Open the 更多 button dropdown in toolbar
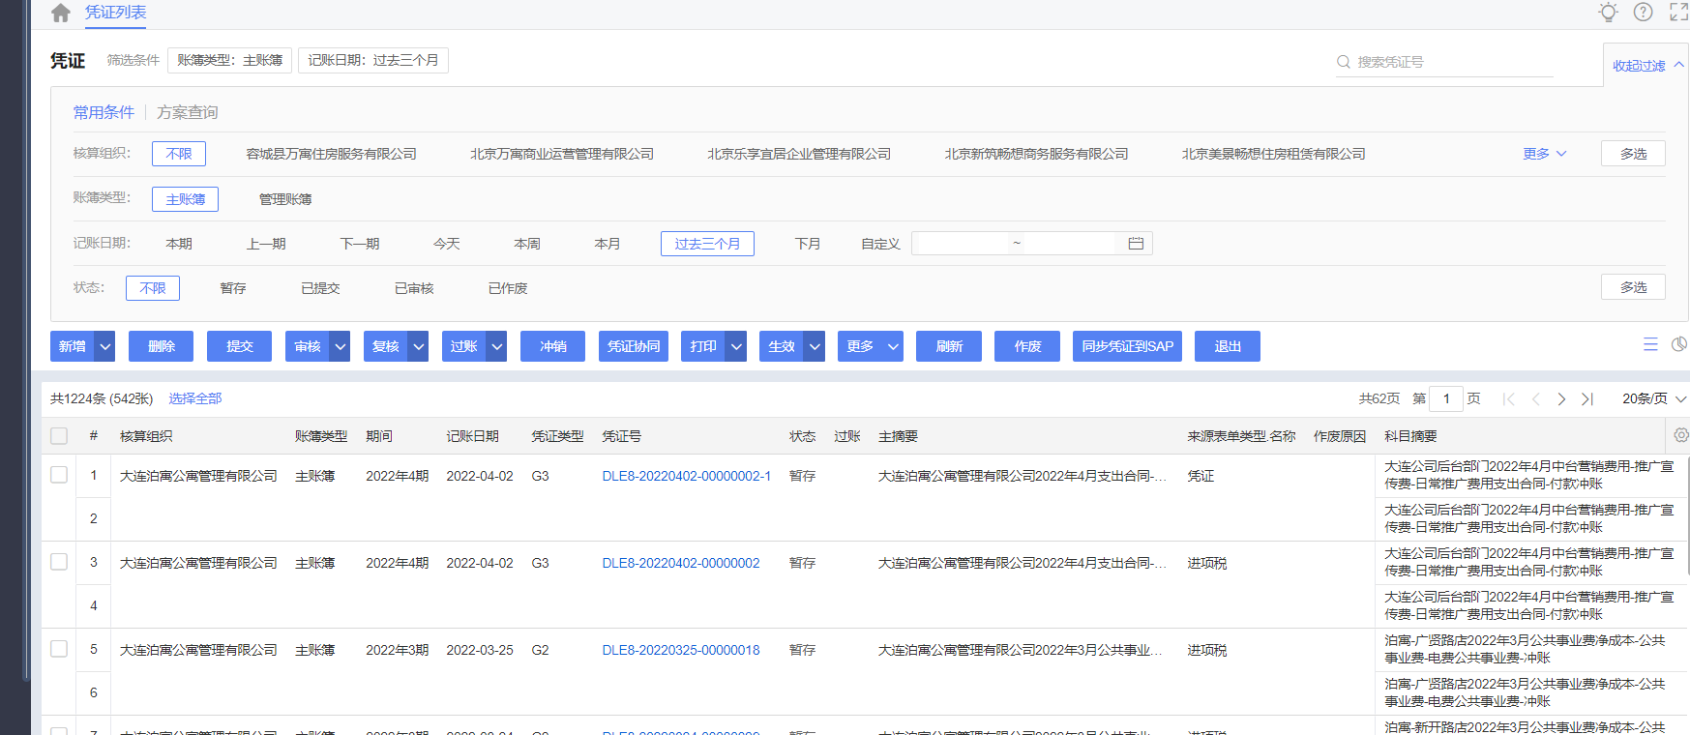 [x=871, y=346]
